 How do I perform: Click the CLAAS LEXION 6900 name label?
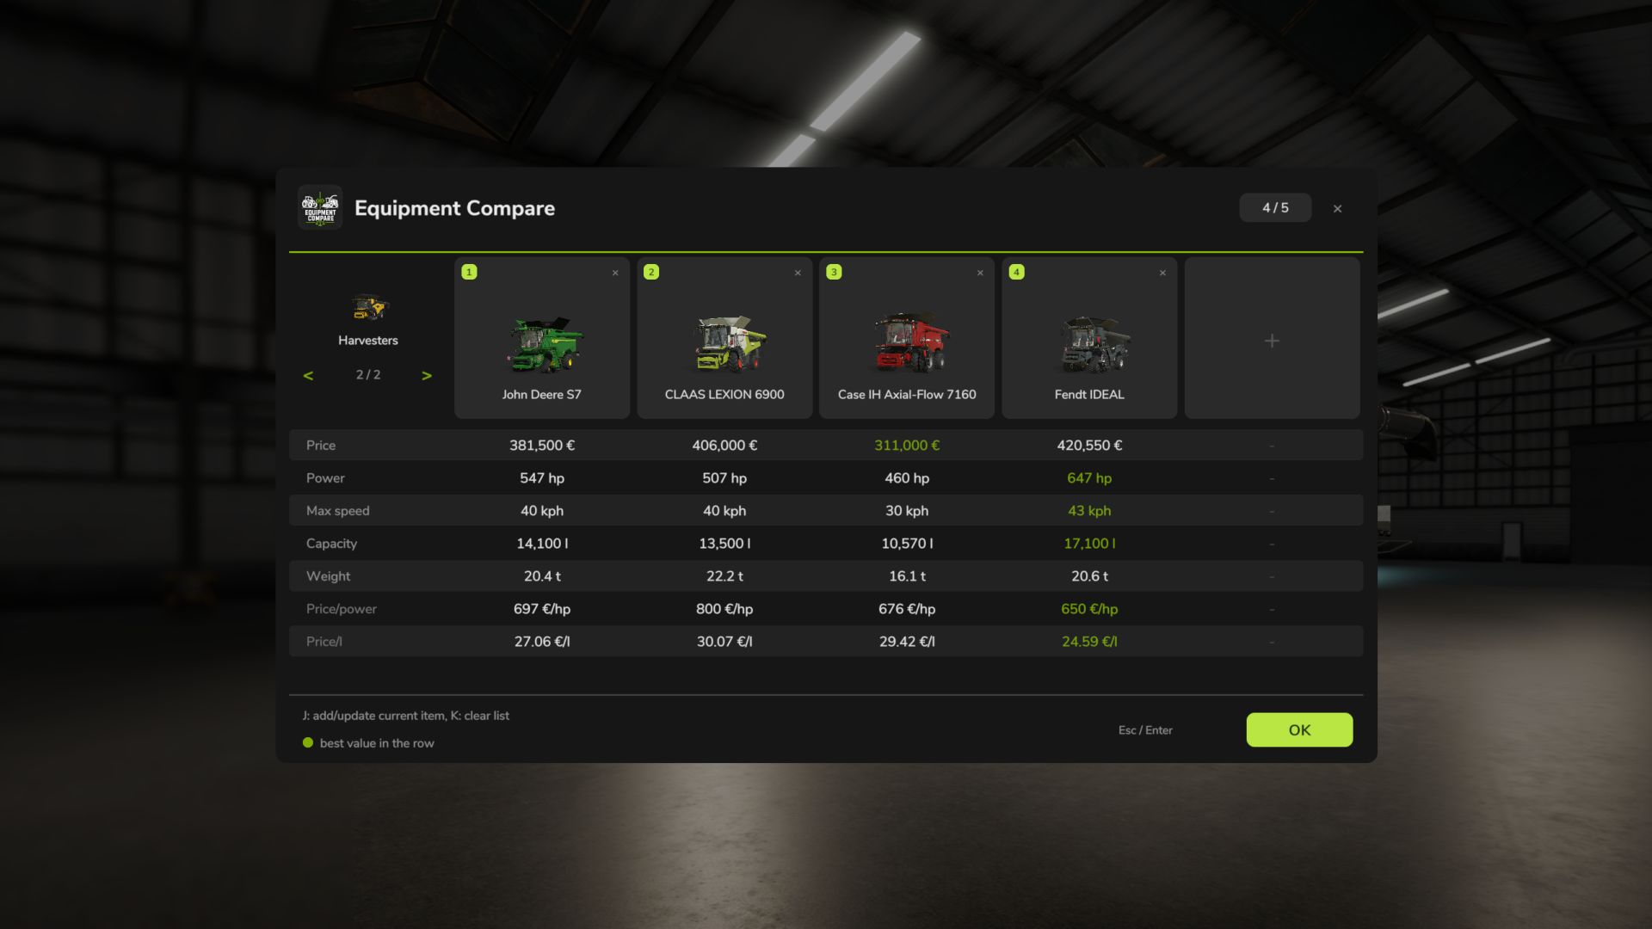pyautogui.click(x=724, y=394)
